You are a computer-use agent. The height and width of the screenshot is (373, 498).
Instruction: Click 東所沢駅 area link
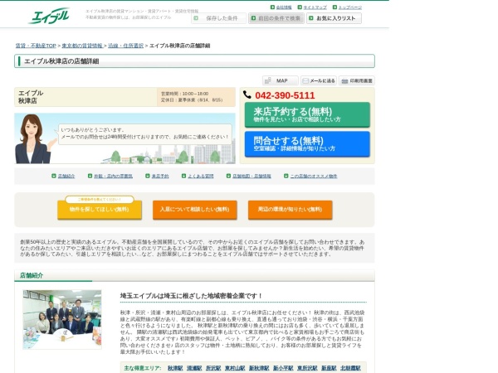[307, 368]
